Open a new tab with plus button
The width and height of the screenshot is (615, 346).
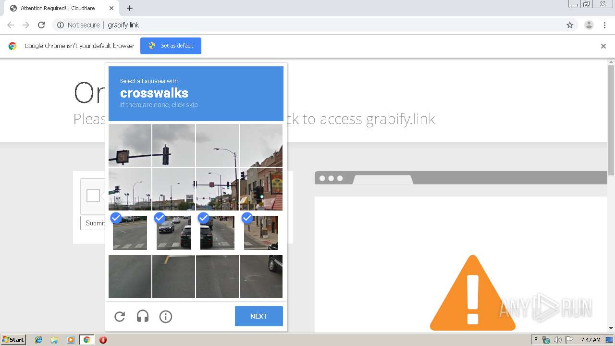(x=130, y=8)
